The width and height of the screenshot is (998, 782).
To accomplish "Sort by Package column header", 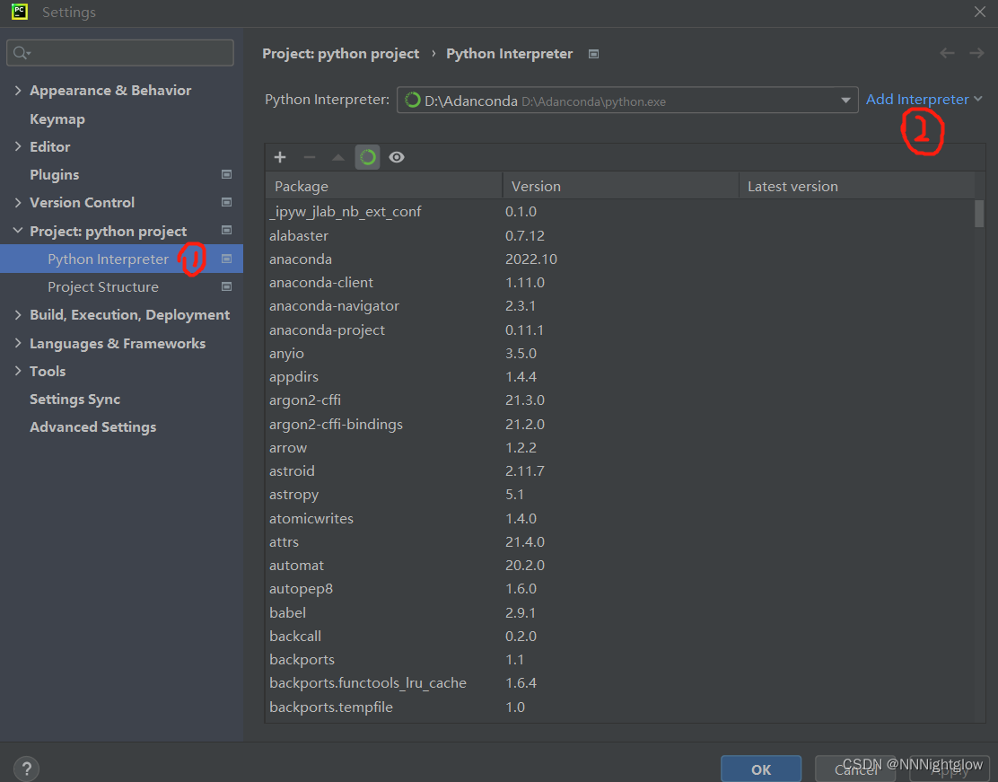I will pos(384,186).
